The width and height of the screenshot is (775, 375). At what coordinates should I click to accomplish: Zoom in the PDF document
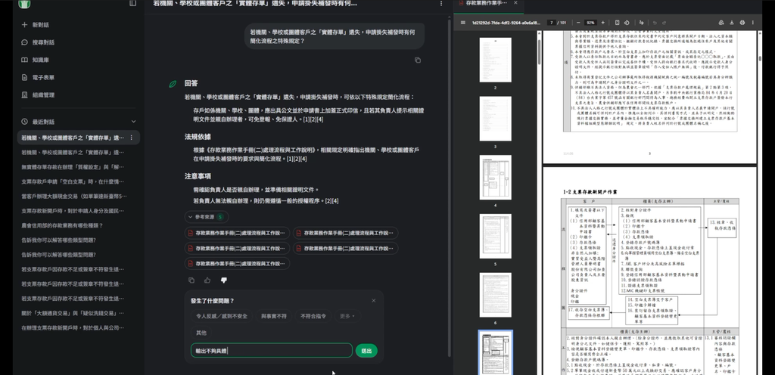[602, 23]
